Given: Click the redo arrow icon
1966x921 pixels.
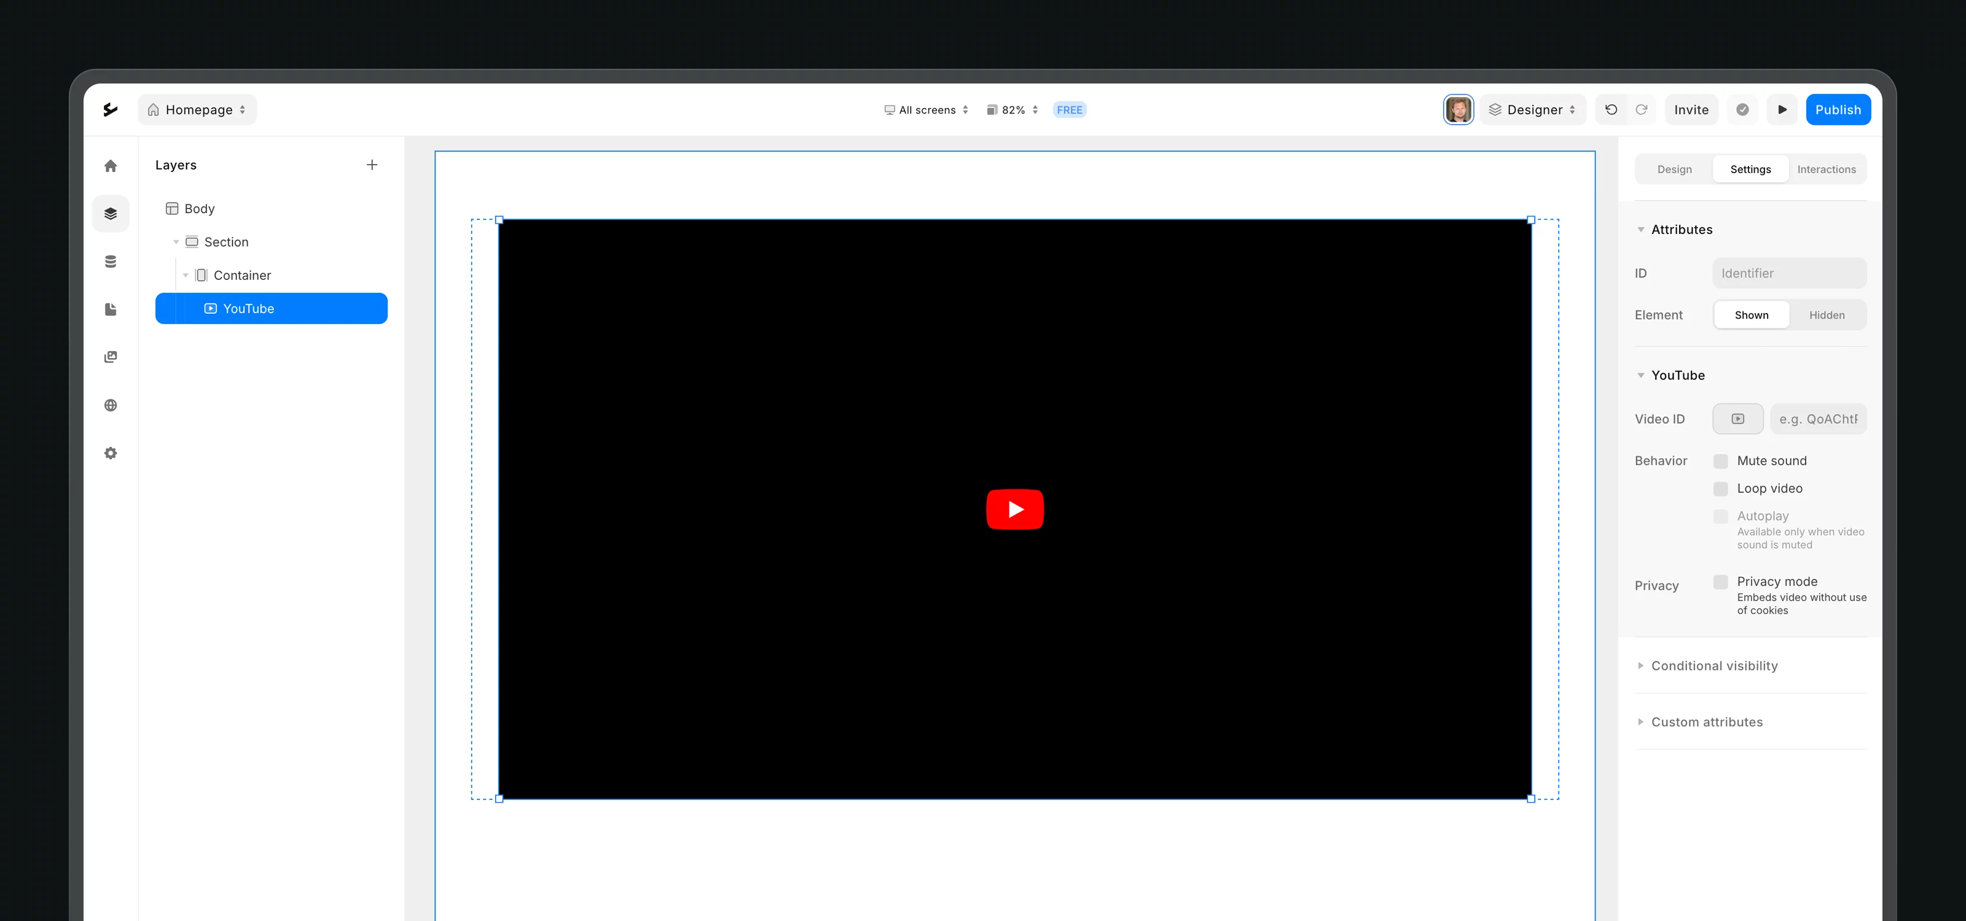Looking at the screenshot, I should pyautogui.click(x=1641, y=110).
